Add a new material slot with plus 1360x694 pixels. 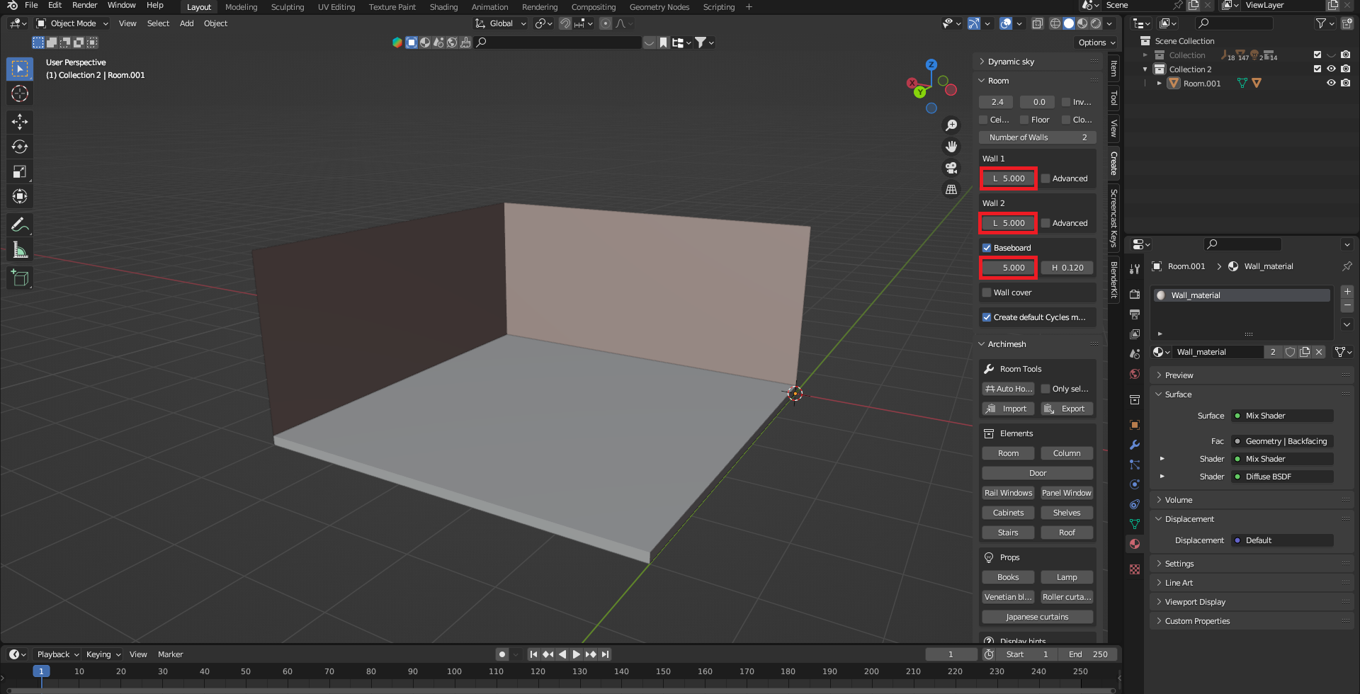1347,292
